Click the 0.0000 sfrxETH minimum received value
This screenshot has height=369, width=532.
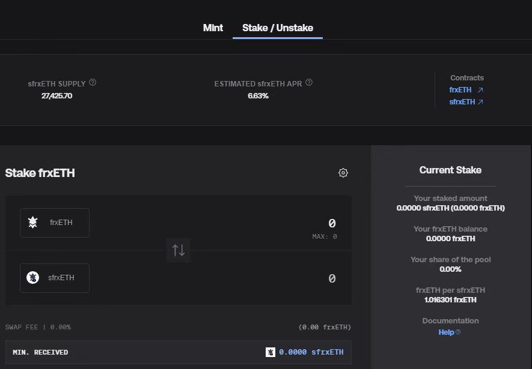[311, 352]
